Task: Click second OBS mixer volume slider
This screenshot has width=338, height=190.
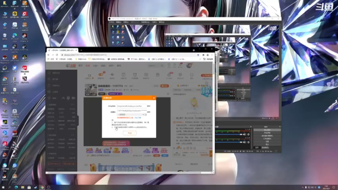Action: 229,142
